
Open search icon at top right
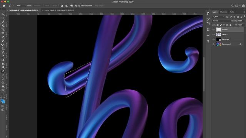(232, 6)
